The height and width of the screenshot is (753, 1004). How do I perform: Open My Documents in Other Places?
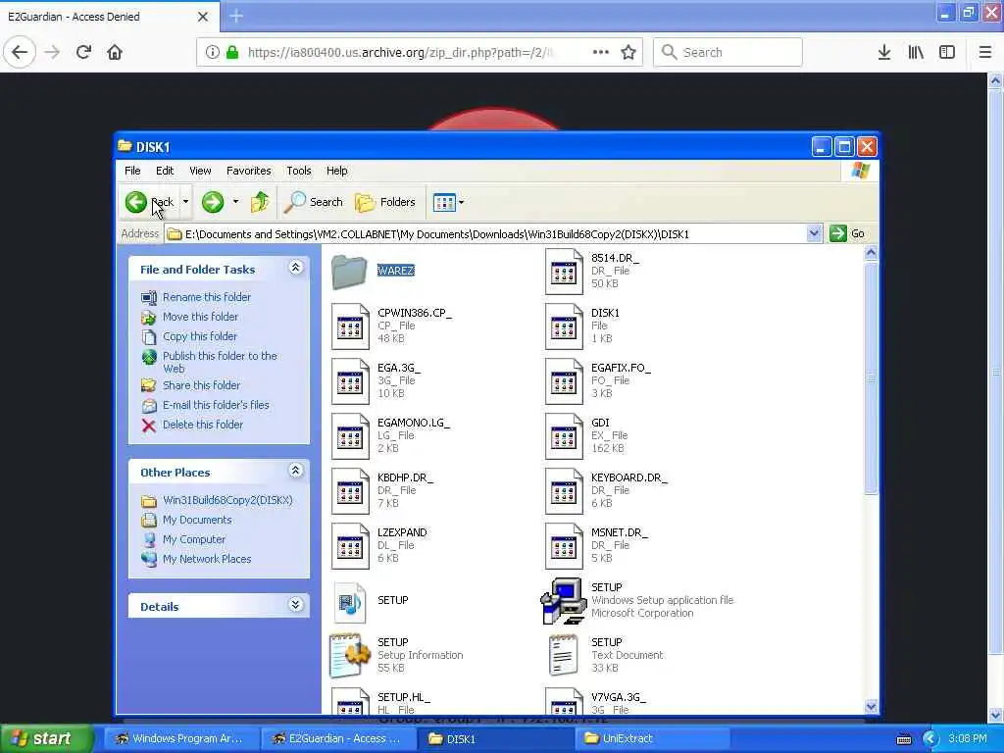click(x=197, y=521)
